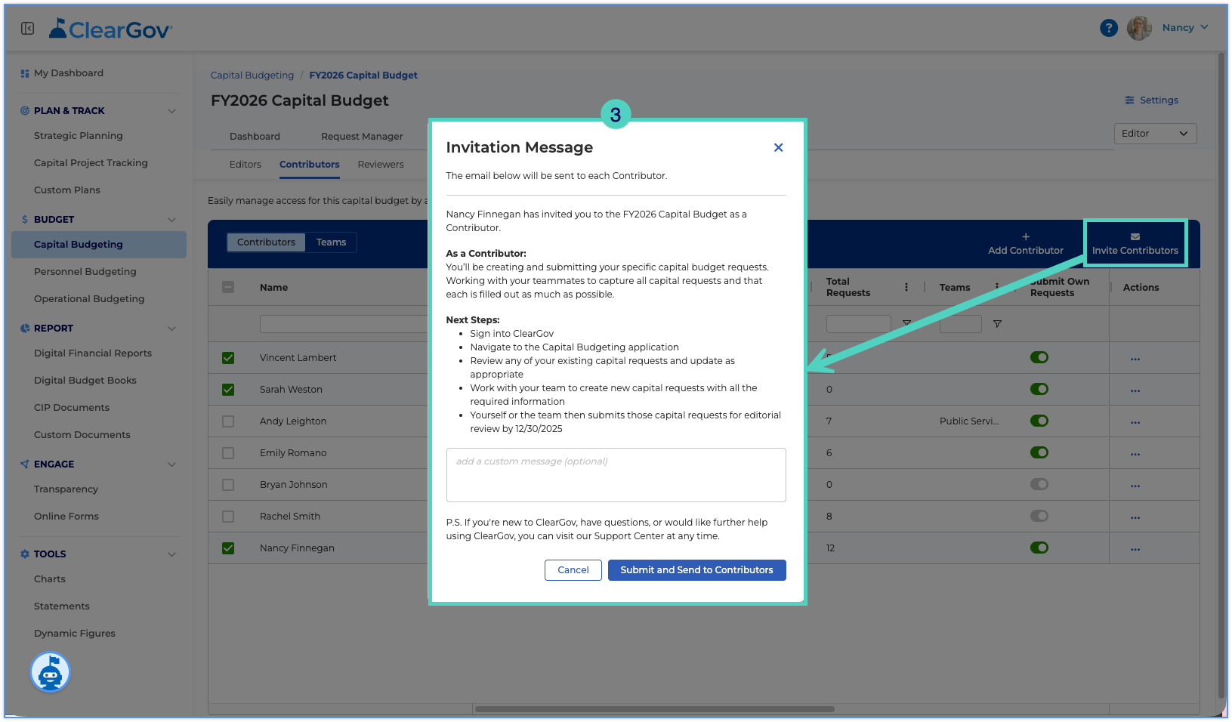Switch to the Reviewers tab
Viewport: 1232px width, 722px height.
coord(380,164)
